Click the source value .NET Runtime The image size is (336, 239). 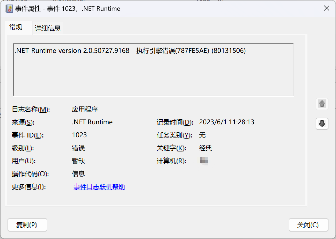[x=92, y=122]
